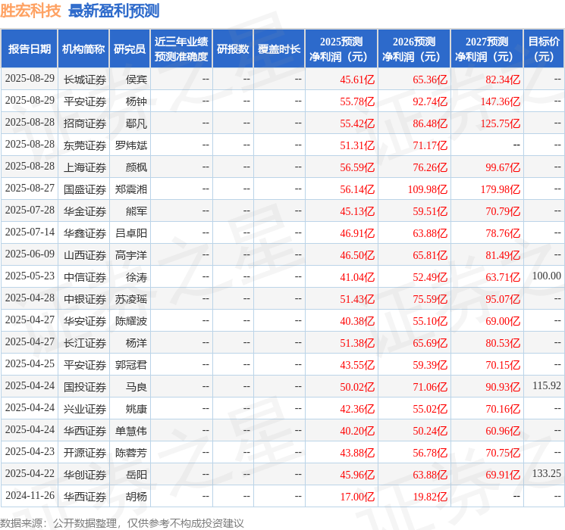This screenshot has width=565, height=530.
Task: Select analyst name 郭冠君
Action: pyautogui.click(x=130, y=365)
